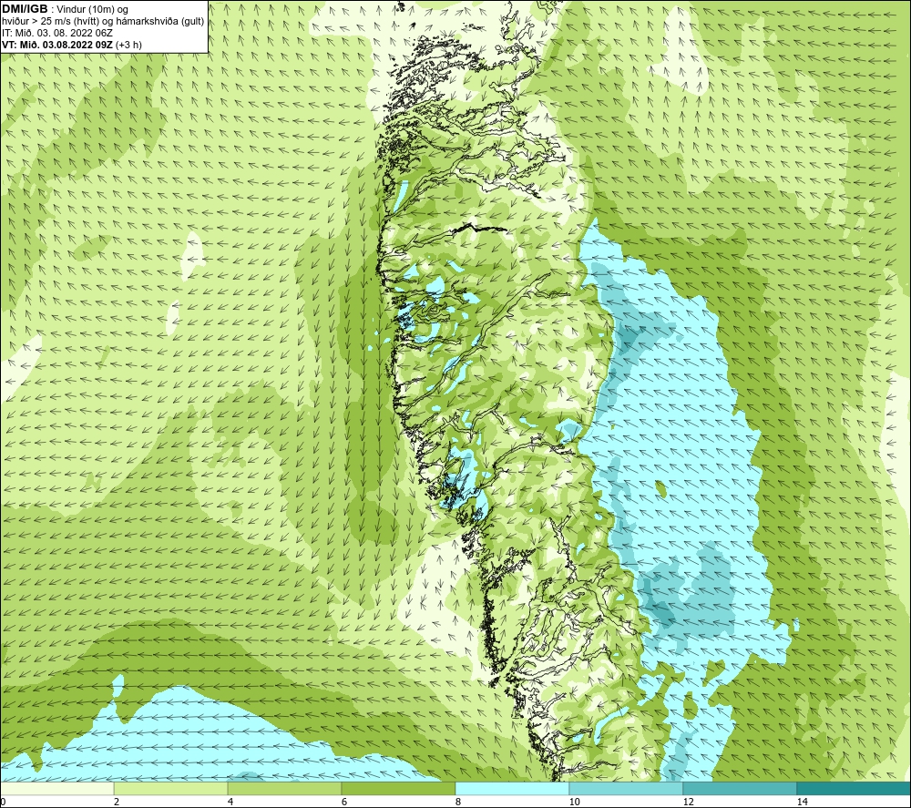
Task: Click the 'VT: Mið. 03.08.2022 09Z' valid time
Action: 57,44
